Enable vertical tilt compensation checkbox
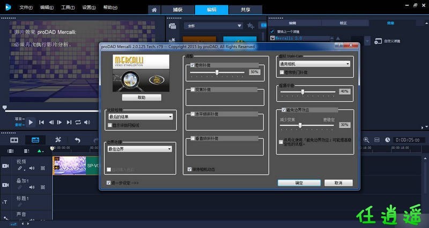This screenshot has width=429, height=228. [193, 139]
